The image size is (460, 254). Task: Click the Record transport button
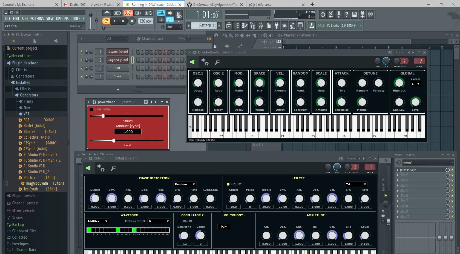[132, 21]
